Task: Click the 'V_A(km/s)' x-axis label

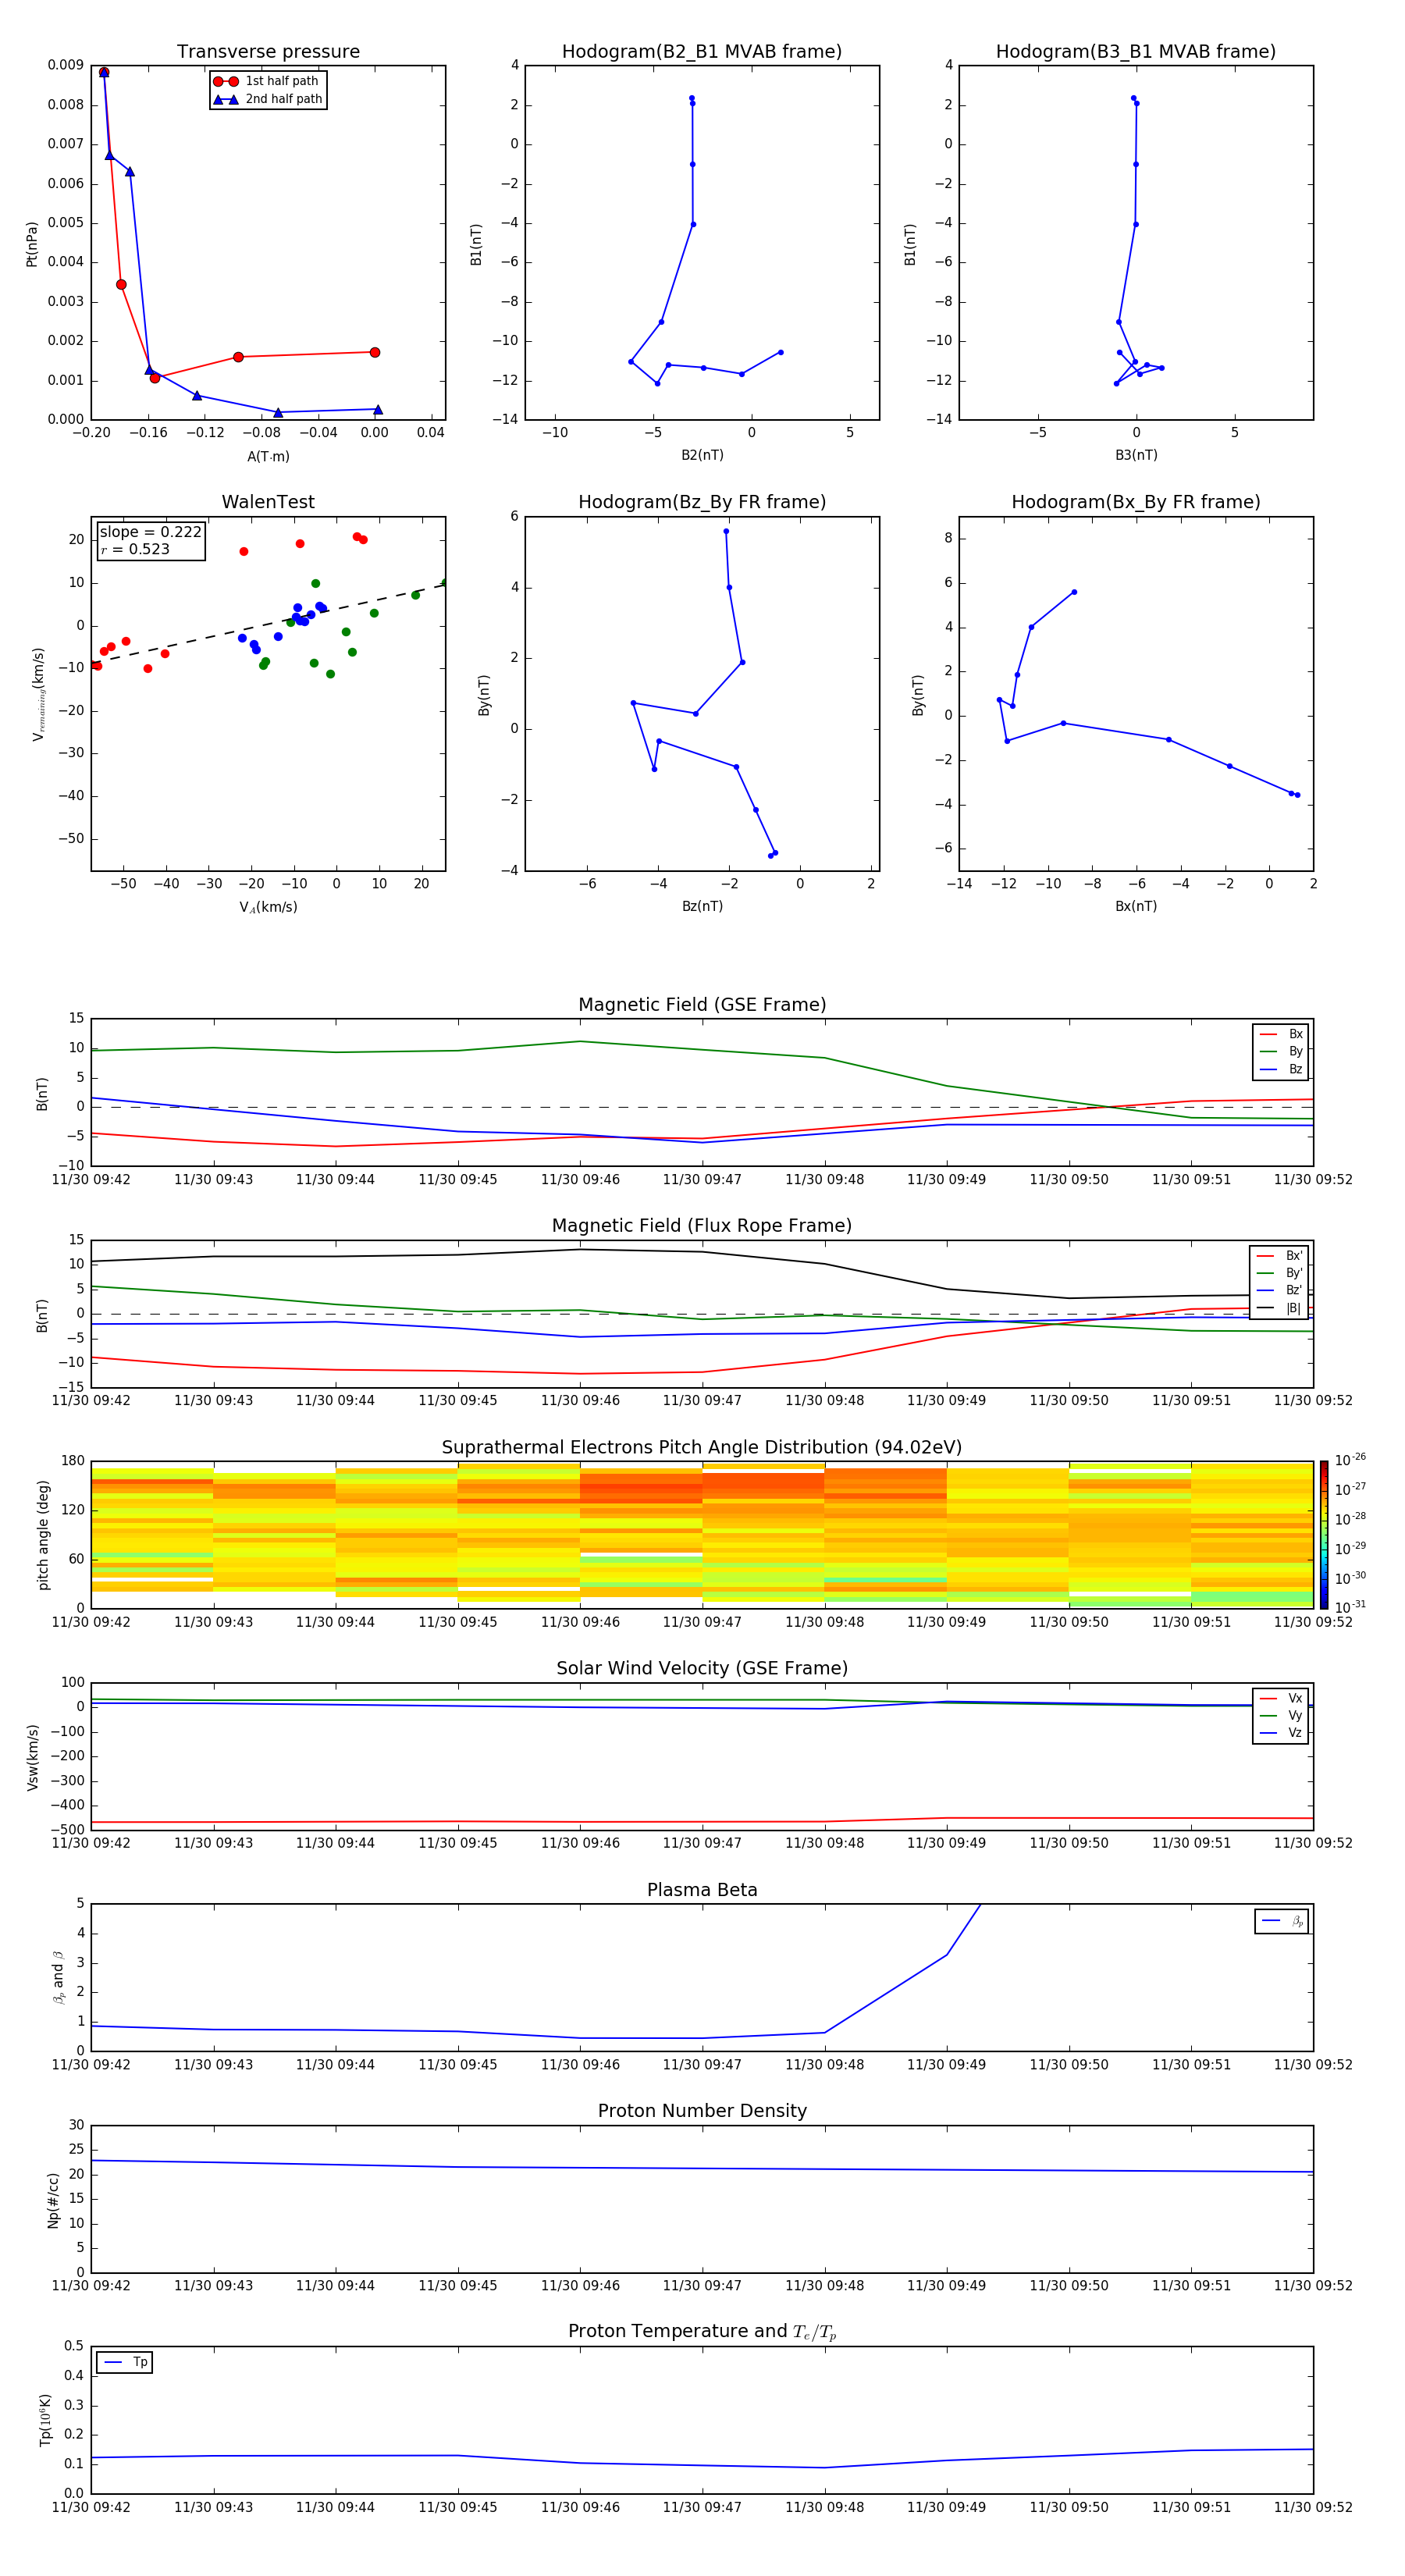Action: tap(268, 907)
